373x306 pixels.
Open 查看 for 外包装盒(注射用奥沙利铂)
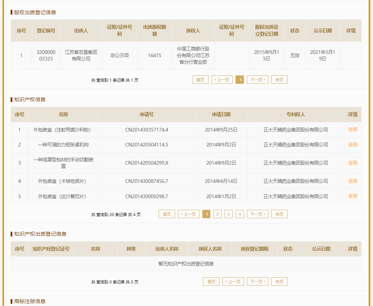tap(353, 129)
